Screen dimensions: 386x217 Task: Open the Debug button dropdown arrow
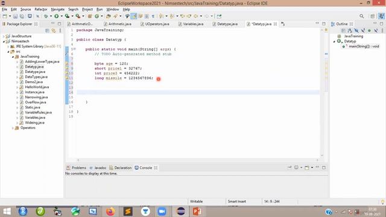pyautogui.click(x=51, y=16)
